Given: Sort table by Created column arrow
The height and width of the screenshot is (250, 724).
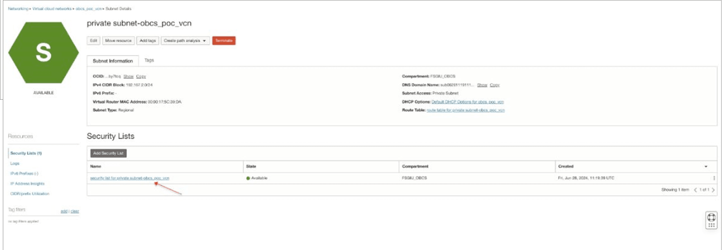Looking at the screenshot, I should pos(706,167).
